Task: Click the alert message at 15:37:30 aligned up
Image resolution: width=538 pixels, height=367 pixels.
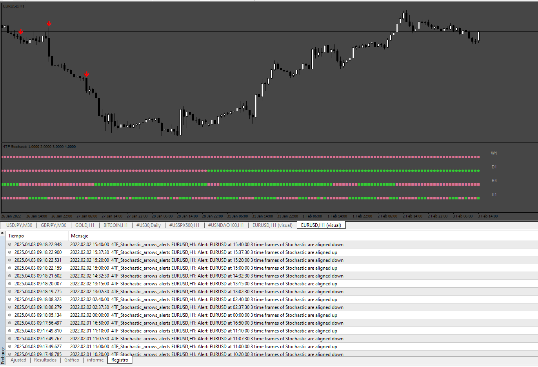Action: pos(204,252)
